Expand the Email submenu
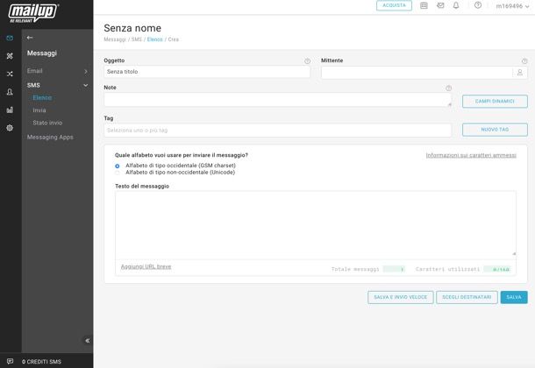Image resolution: width=535 pixels, height=368 pixels. coord(85,71)
